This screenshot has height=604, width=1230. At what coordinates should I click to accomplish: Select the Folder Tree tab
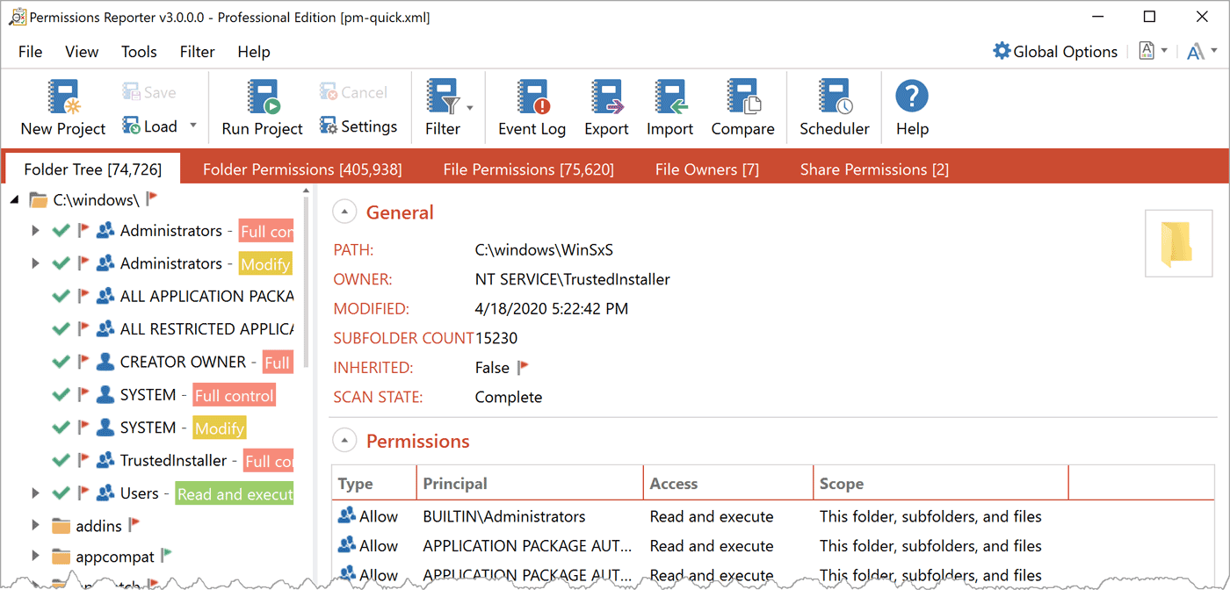(92, 169)
